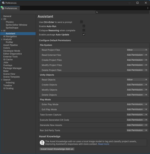Maximize the Preferences window
This screenshot has height=154, width=150.
coord(137,3)
